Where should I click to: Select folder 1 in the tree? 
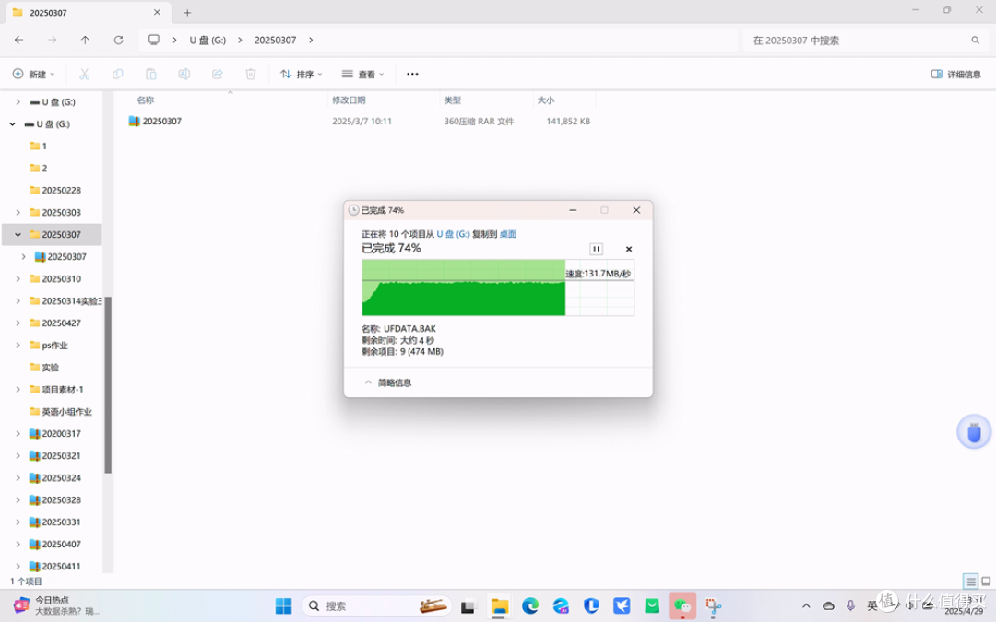click(x=39, y=146)
